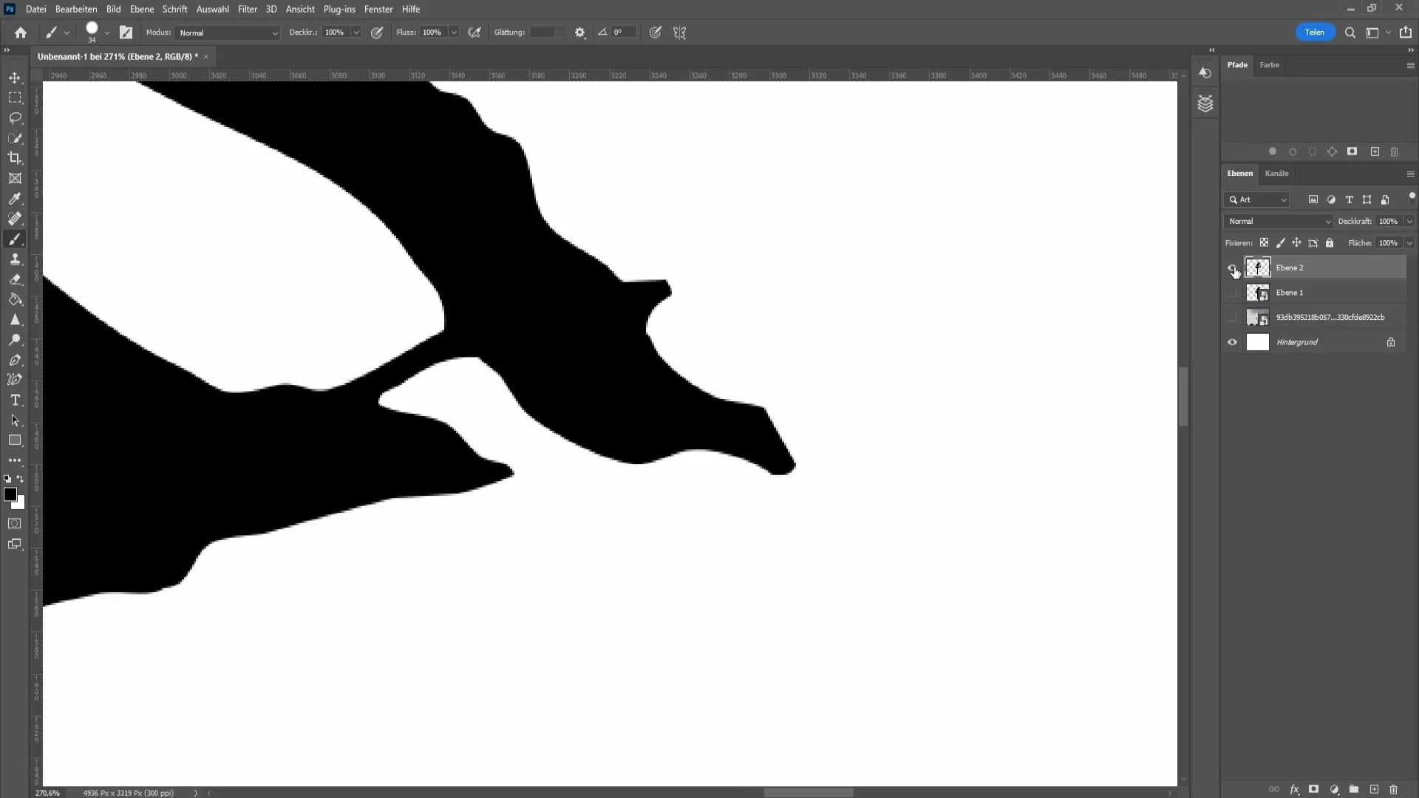Open the Filter menu

pyautogui.click(x=248, y=9)
